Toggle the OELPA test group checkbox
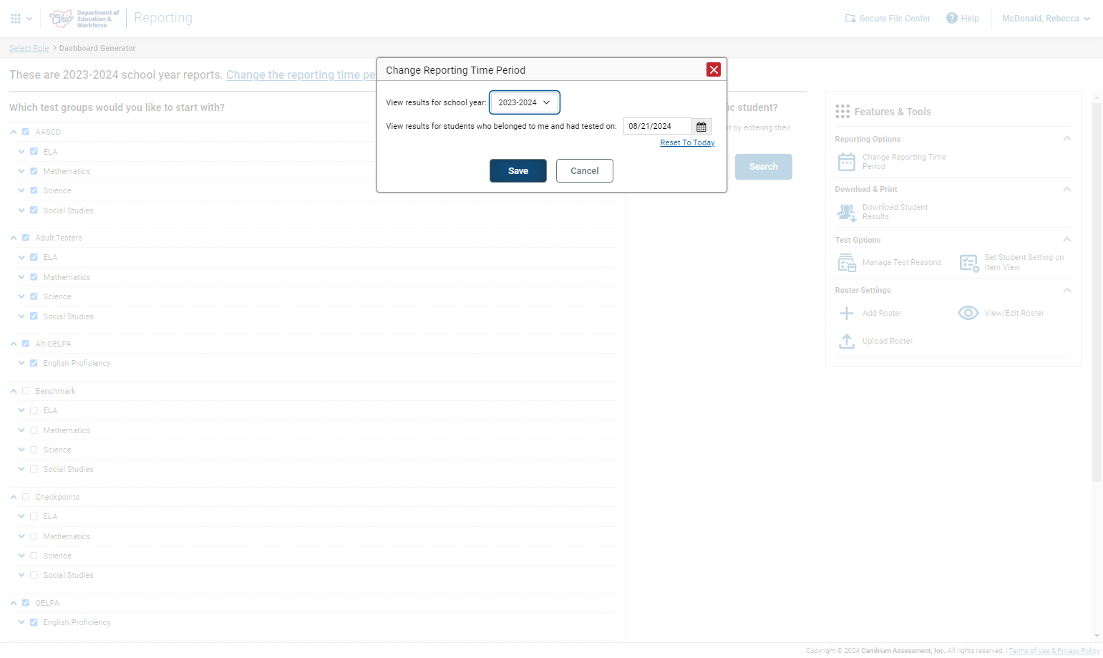 pos(26,603)
